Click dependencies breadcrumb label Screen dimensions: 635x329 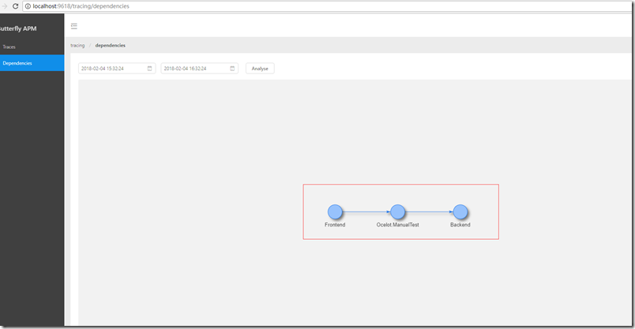click(110, 45)
